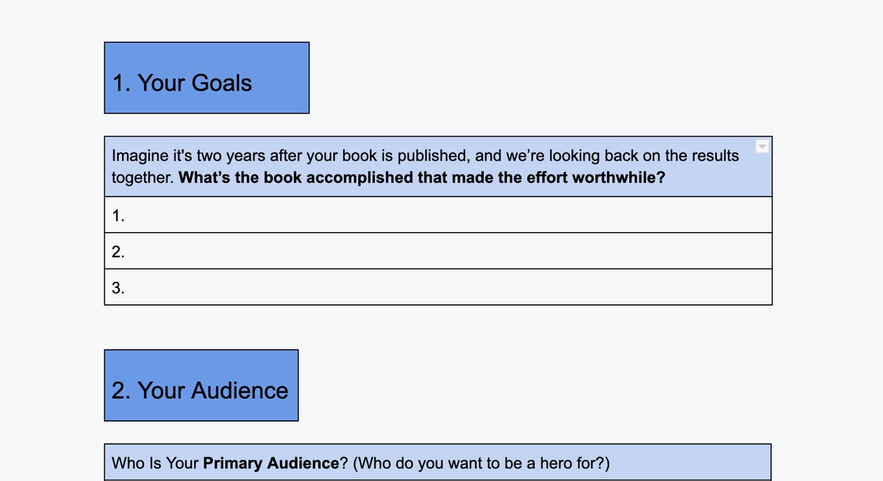This screenshot has height=481, width=883.
Task: Click into answer row 1 of the goals table
Action: point(438,215)
